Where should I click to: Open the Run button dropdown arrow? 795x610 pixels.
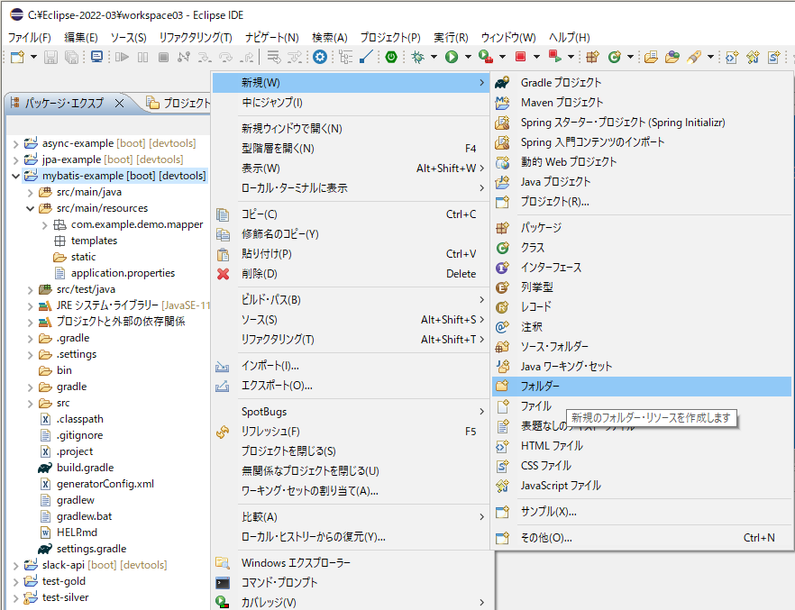tap(468, 57)
